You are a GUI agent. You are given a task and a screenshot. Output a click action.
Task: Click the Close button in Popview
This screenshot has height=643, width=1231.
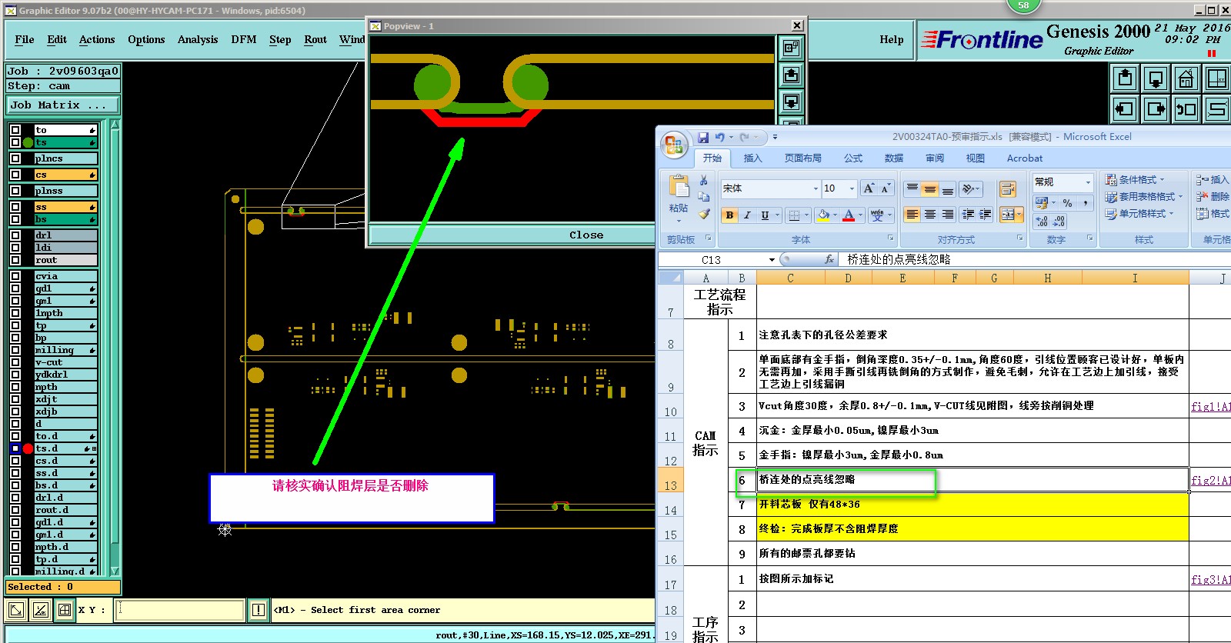586,235
